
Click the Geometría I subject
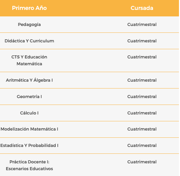pyautogui.click(x=29, y=97)
